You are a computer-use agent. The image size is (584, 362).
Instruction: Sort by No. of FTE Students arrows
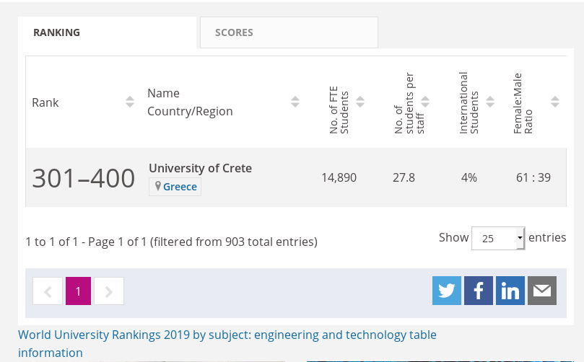click(x=360, y=102)
